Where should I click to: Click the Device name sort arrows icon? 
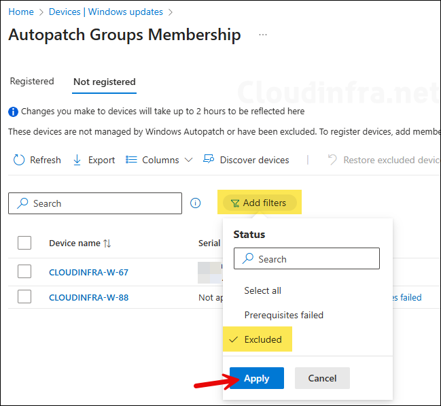(107, 243)
